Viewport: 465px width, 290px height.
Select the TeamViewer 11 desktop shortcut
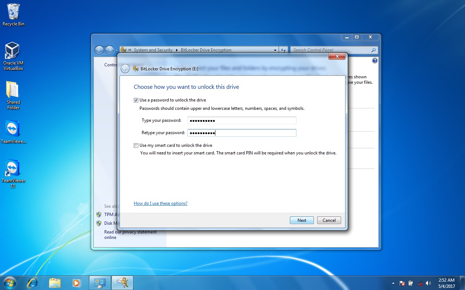[13, 174]
